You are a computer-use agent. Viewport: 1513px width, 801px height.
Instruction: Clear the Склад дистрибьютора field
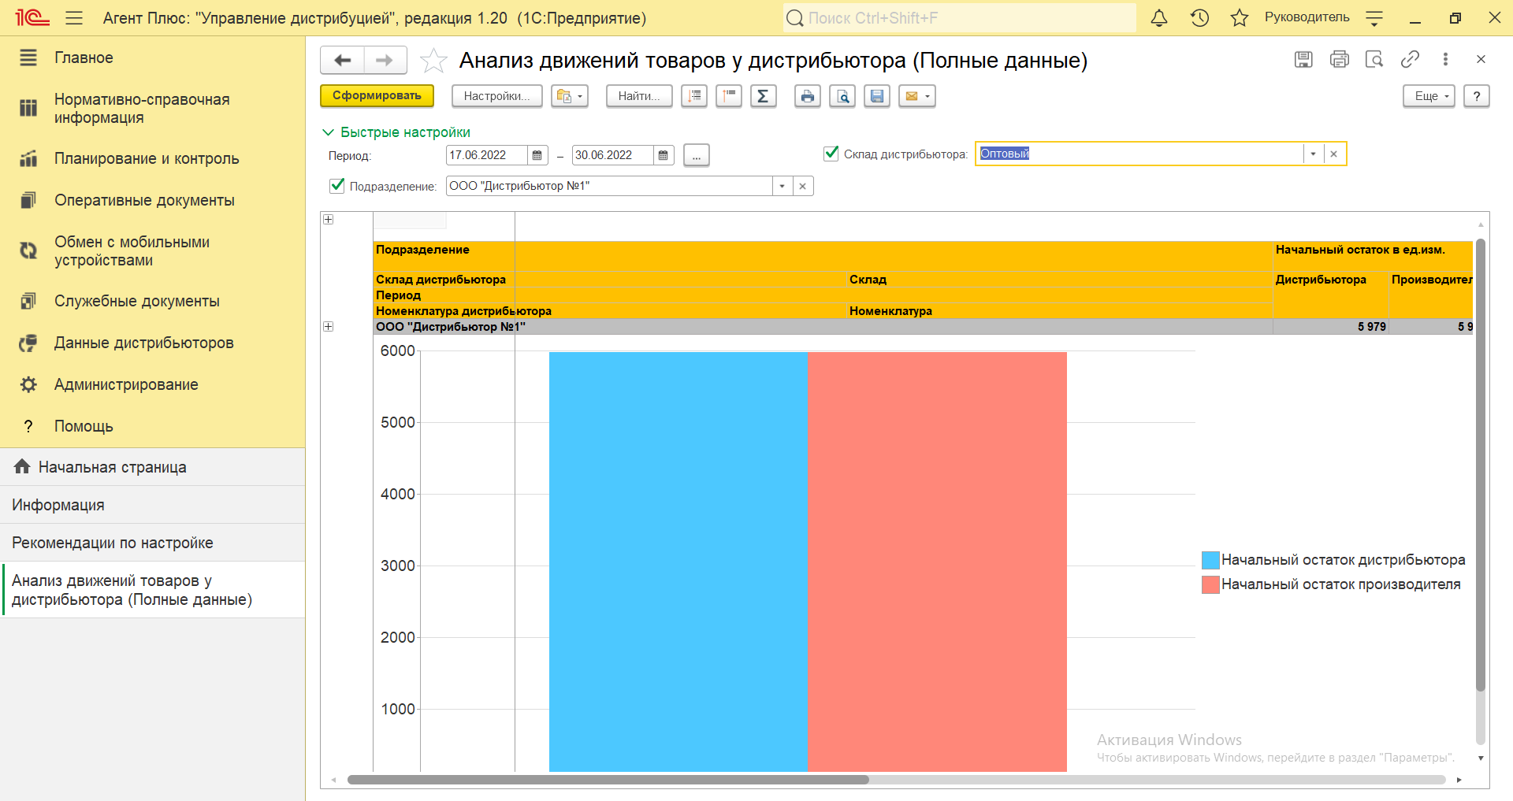click(1334, 154)
